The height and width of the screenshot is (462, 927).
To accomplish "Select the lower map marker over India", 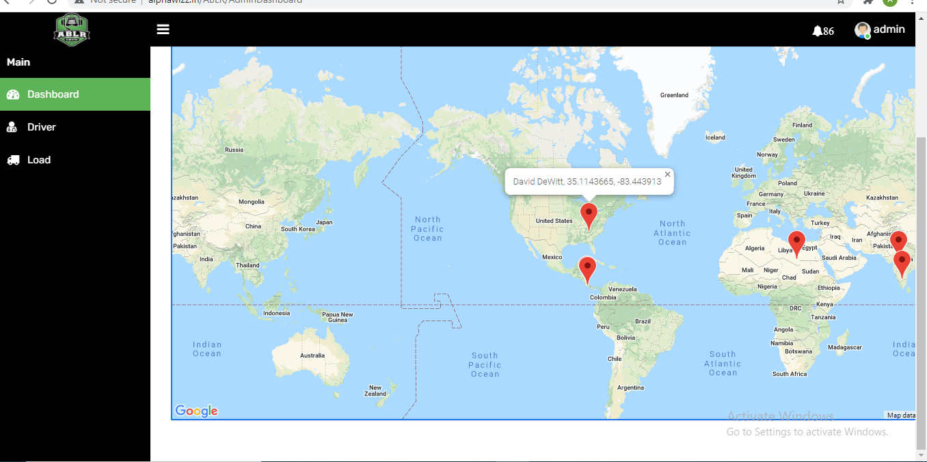I will pyautogui.click(x=902, y=264).
